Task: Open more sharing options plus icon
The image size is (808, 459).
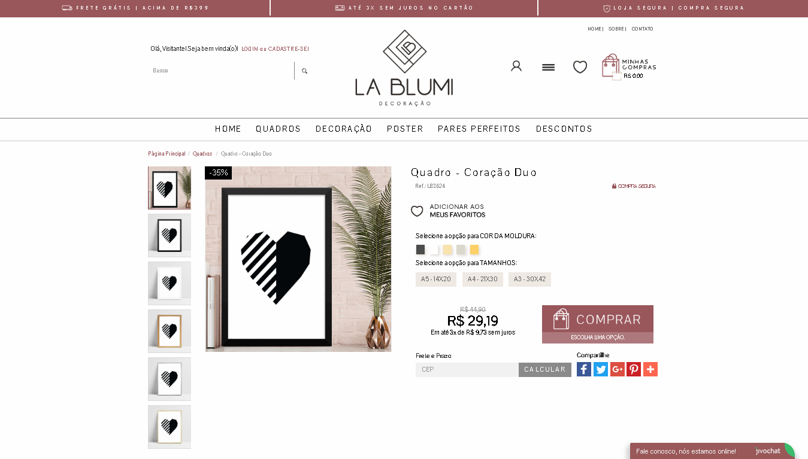Action: 650,369
